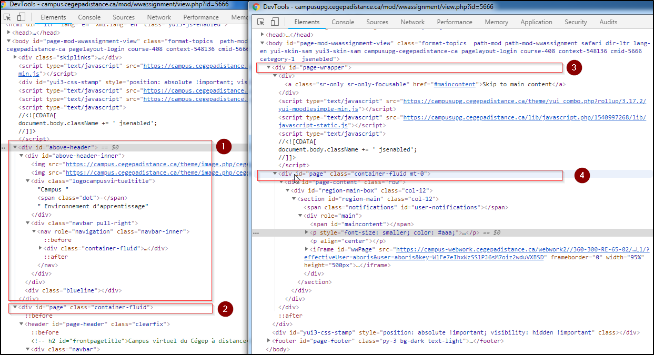Screen dimensions: 654x355
Task: Expand the footer id="page-footer" node
Action: 269,341
